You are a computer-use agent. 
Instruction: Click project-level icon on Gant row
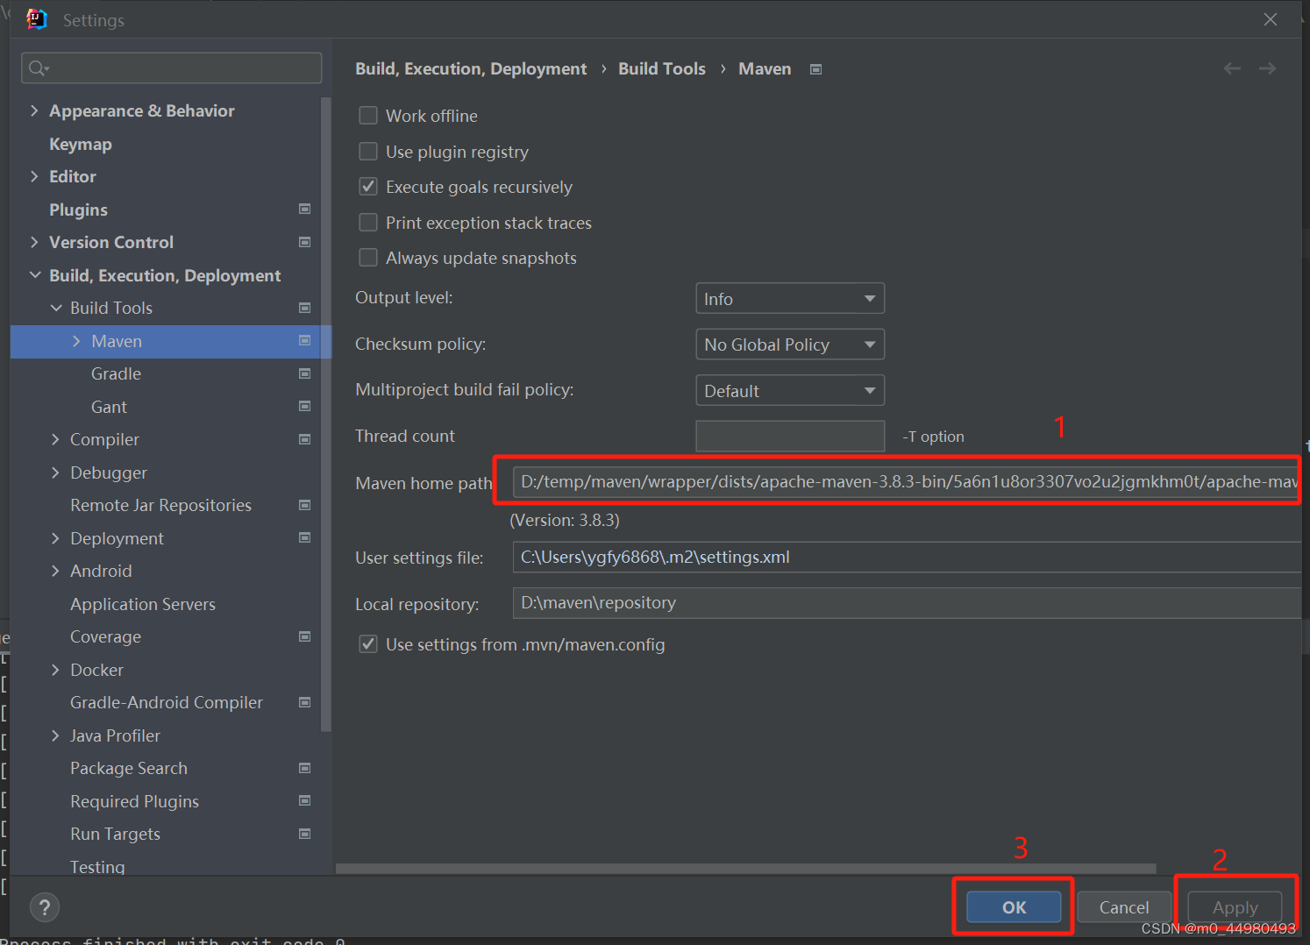click(x=304, y=406)
